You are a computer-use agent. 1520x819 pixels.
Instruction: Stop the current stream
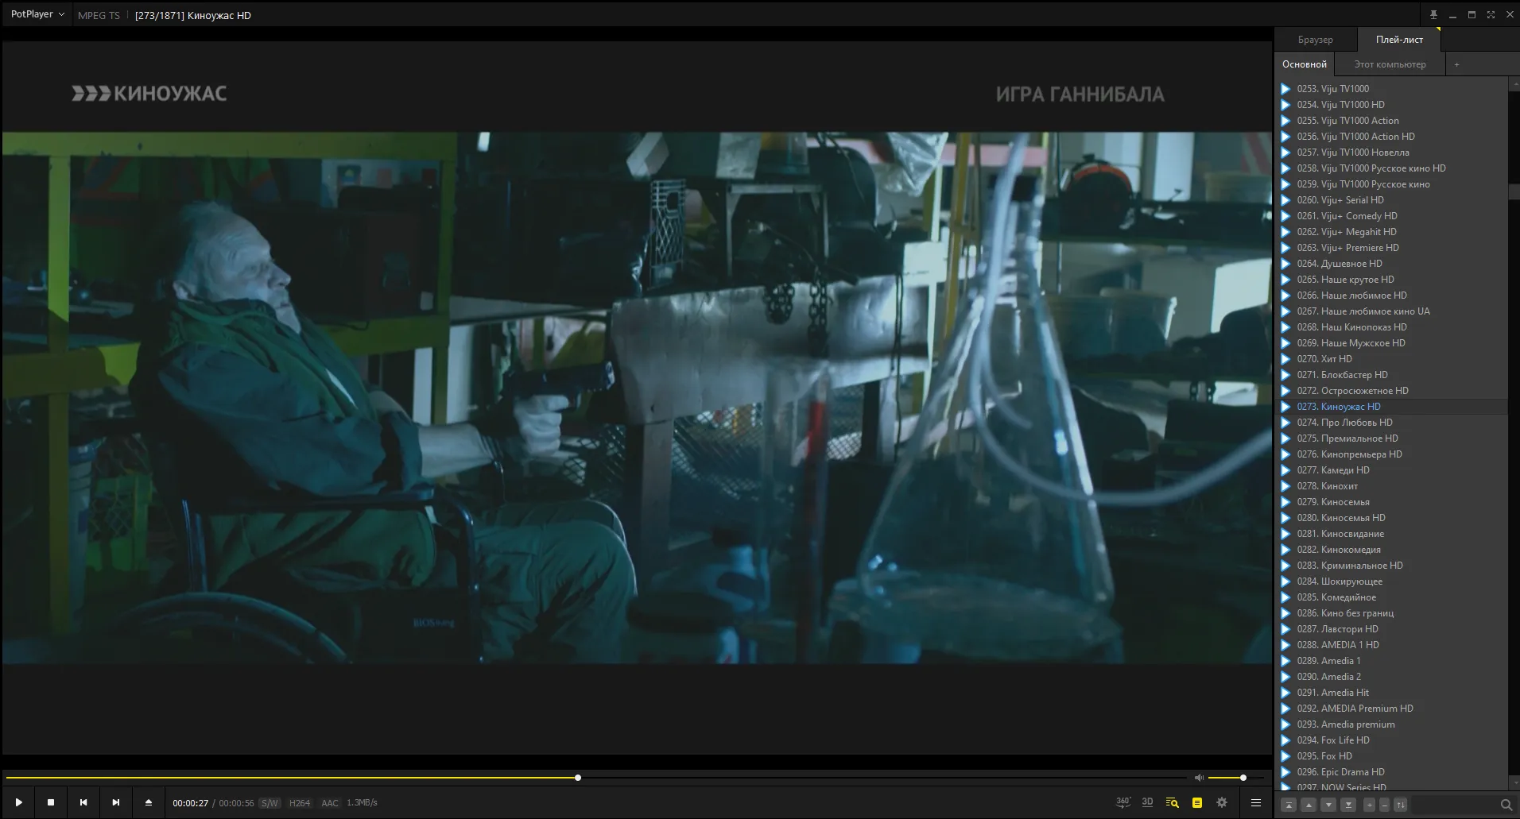click(x=51, y=802)
